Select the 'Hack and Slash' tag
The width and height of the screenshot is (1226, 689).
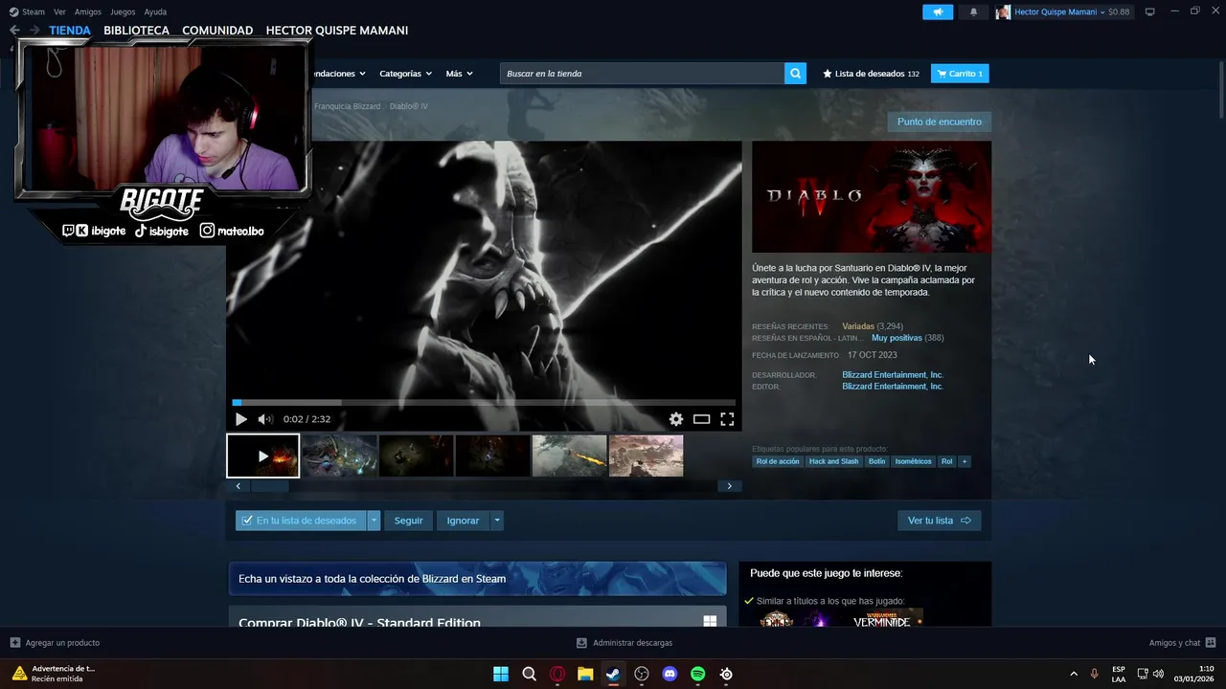click(x=833, y=461)
